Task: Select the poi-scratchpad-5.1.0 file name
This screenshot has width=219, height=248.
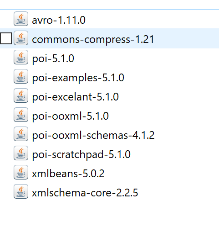Action: pos(81,155)
